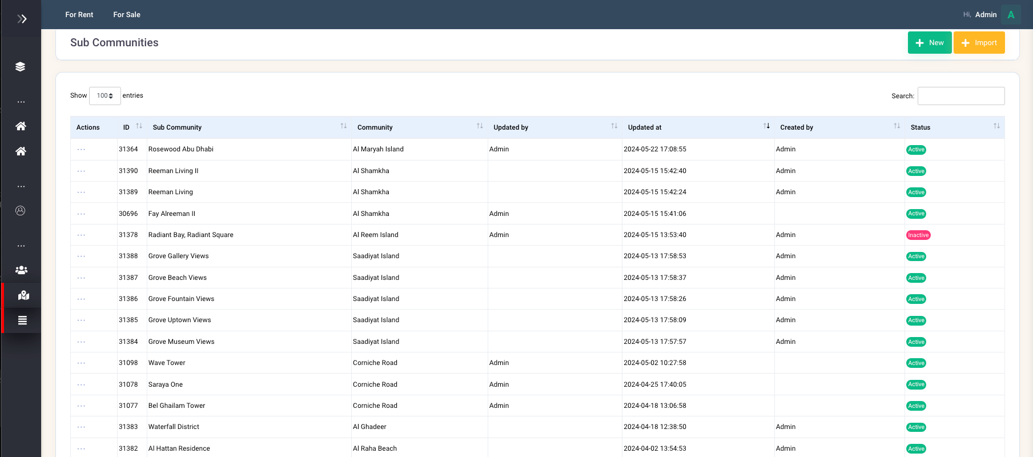The height and width of the screenshot is (457, 1033).
Task: Open the entries count dropdown
Action: pos(104,96)
